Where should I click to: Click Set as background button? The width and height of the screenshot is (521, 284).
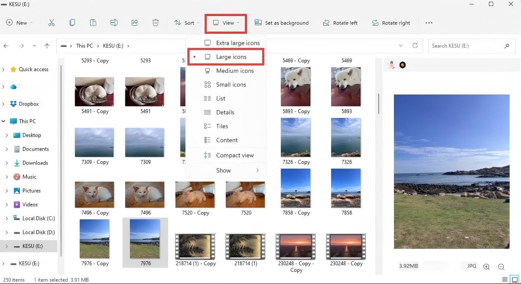click(x=282, y=23)
